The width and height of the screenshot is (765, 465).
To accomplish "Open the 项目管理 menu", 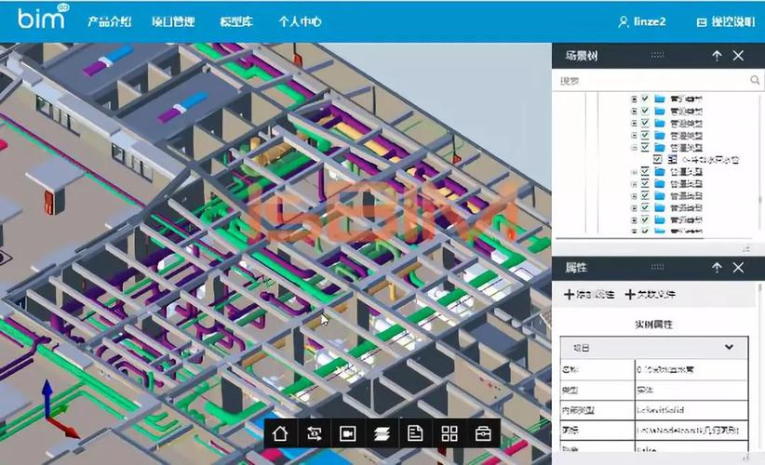I will (173, 22).
